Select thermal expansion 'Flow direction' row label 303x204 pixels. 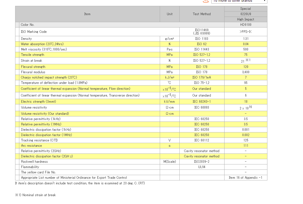[76, 89]
